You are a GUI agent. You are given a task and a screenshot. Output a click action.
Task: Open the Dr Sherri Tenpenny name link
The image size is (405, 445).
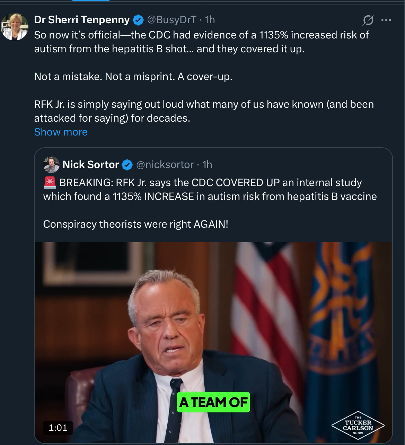(82, 20)
